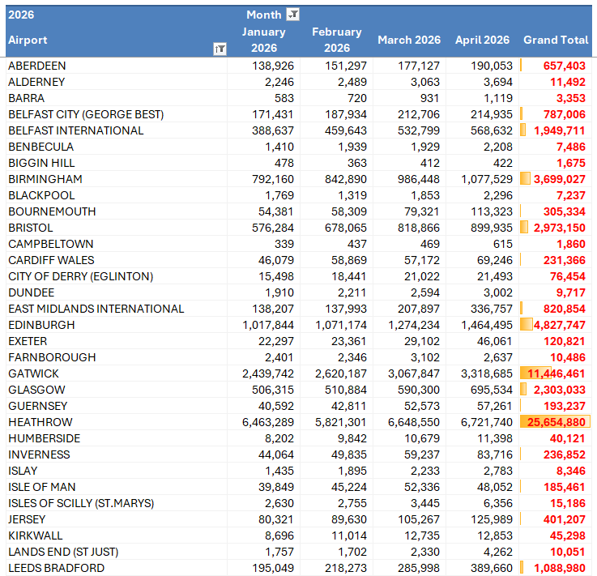Click the EXETER airport cell
The image size is (597, 576).
pyautogui.click(x=28, y=341)
